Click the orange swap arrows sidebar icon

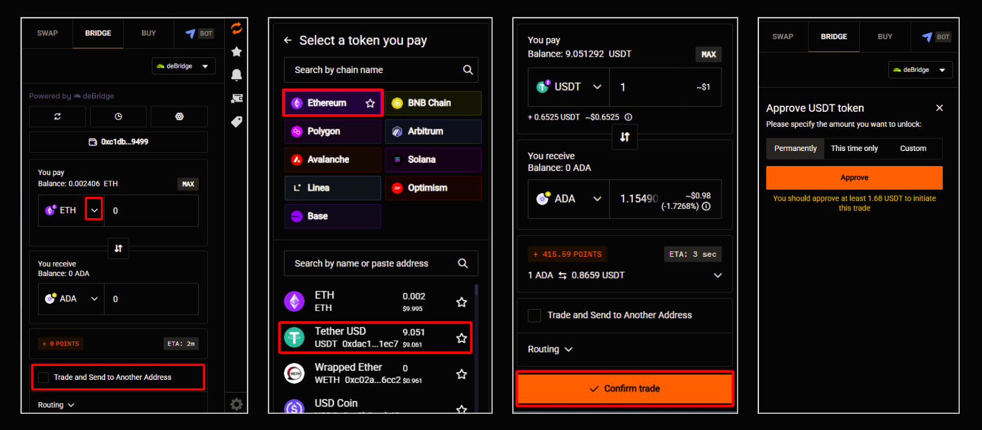[236, 28]
